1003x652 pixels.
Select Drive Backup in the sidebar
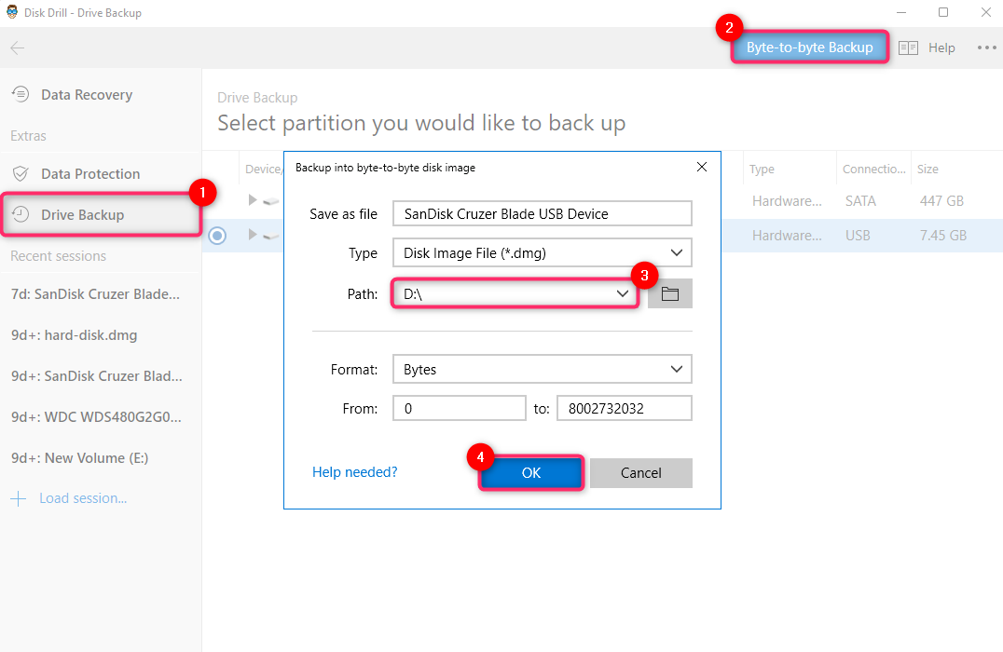pos(101,215)
